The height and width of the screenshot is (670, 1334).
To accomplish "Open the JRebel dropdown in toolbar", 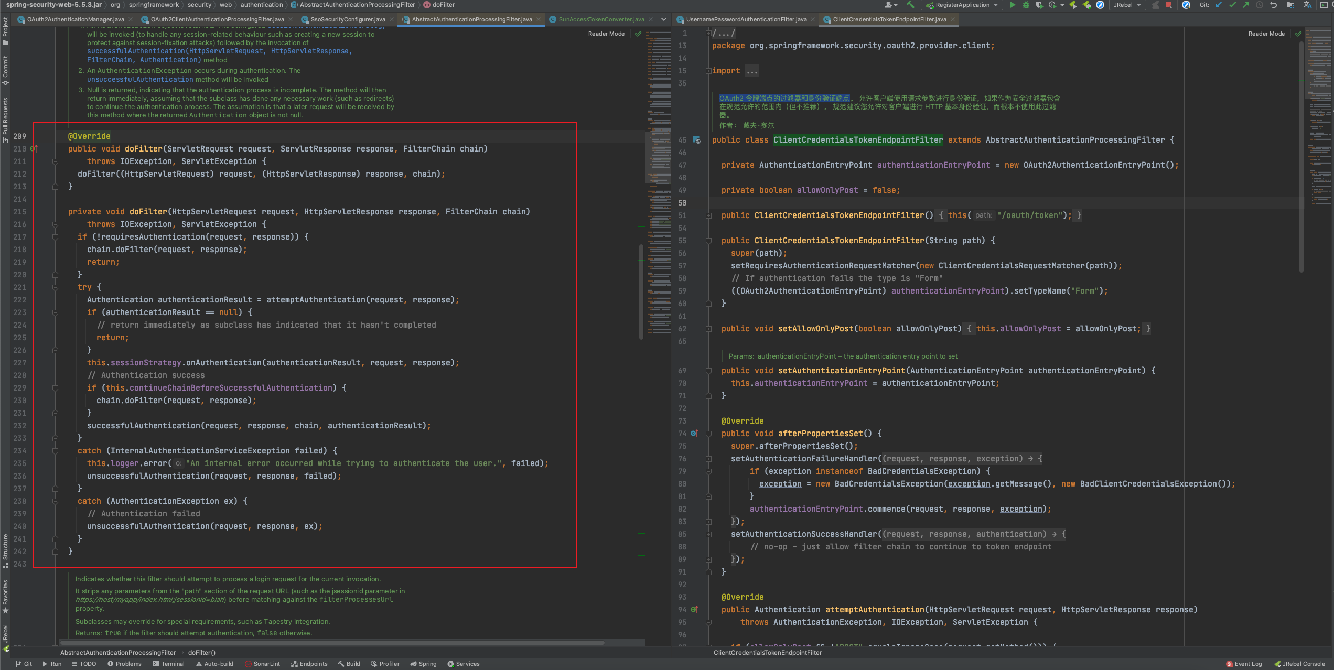I will [x=1127, y=5].
